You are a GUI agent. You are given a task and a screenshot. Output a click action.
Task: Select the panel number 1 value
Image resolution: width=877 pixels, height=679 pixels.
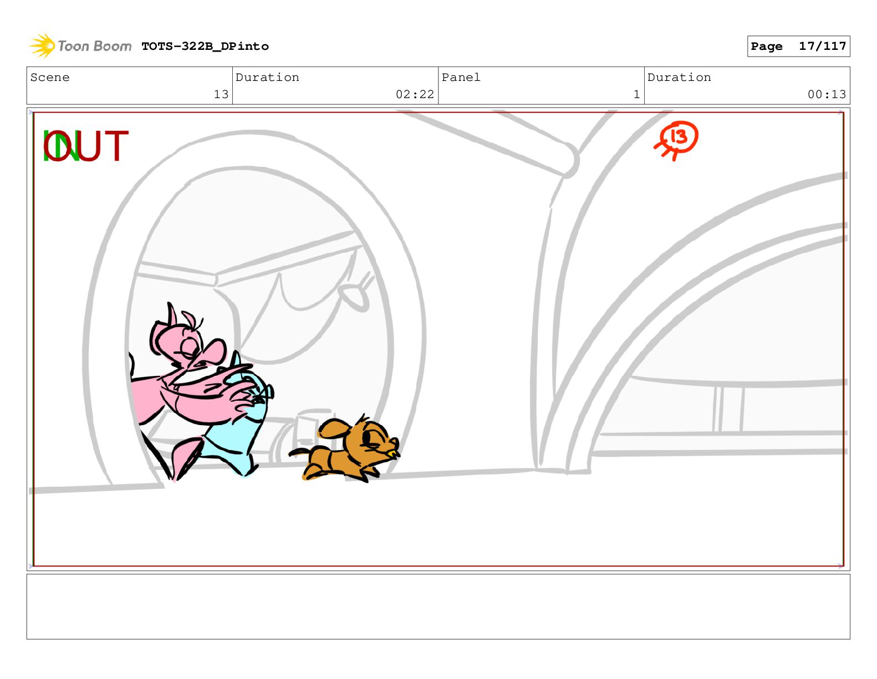pos(637,94)
